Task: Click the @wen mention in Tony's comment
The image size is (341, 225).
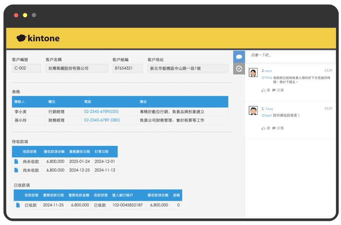Action: pyautogui.click(x=267, y=115)
